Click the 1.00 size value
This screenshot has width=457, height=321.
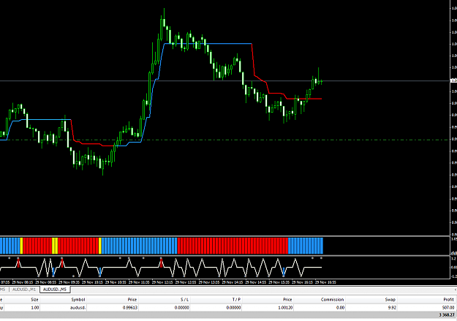tap(34, 308)
